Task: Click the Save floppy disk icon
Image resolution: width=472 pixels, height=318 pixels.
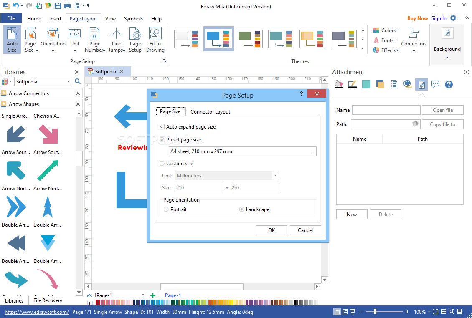Action: [58, 5]
